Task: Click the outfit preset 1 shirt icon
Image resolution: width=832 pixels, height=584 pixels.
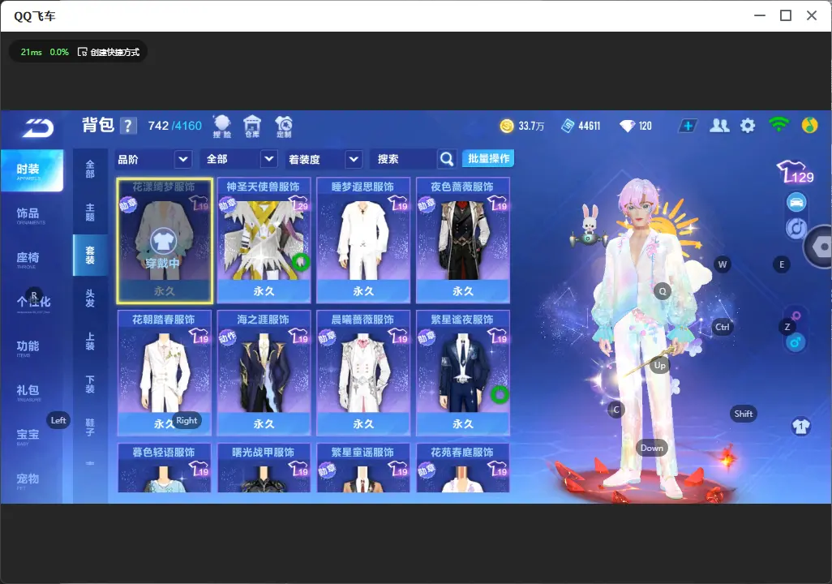Action: tap(801, 427)
